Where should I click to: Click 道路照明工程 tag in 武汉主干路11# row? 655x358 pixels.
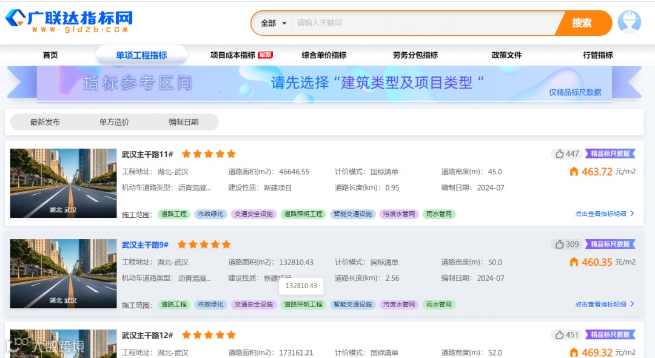click(303, 214)
